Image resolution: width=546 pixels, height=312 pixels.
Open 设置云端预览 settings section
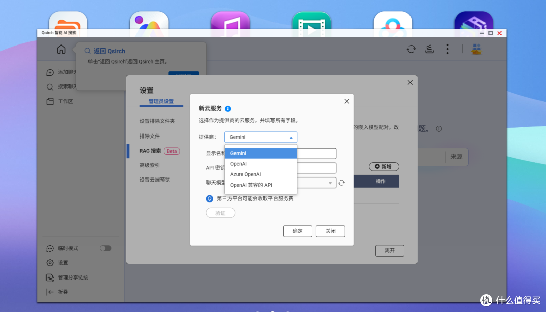(x=155, y=180)
